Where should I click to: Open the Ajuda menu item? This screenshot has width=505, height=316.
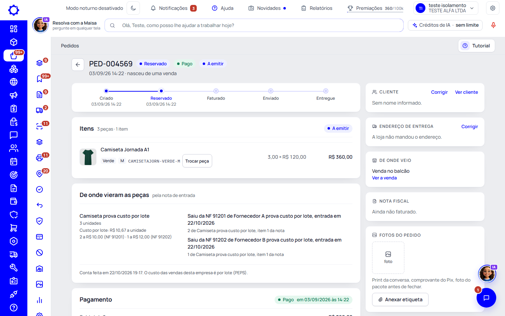pyautogui.click(x=223, y=8)
